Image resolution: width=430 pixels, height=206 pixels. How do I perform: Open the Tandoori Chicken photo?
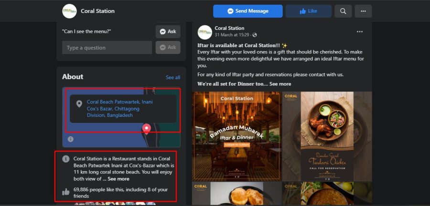[327, 136]
